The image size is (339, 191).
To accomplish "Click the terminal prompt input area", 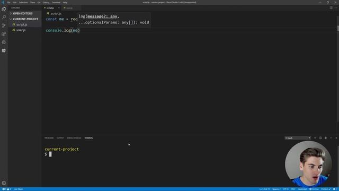I will click(50, 154).
